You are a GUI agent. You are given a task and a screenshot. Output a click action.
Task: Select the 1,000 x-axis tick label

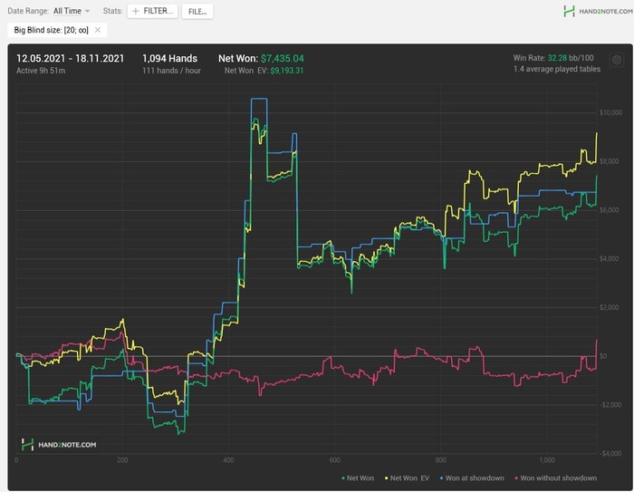pyautogui.click(x=547, y=460)
